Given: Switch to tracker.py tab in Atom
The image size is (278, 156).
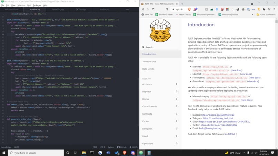Looking at the screenshot, I should point(104,9).
